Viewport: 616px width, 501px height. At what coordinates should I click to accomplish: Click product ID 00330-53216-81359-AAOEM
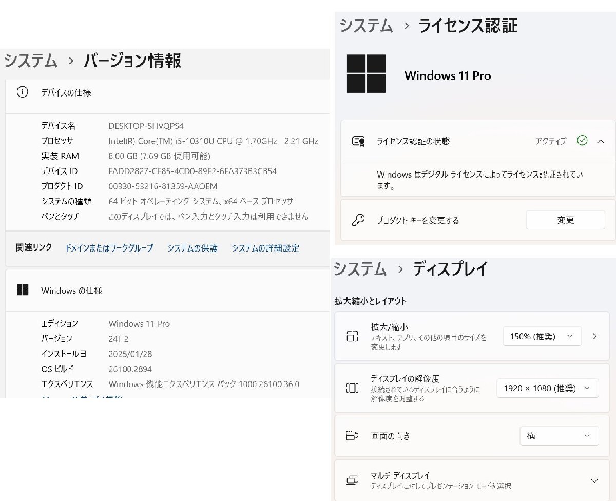coord(163,186)
